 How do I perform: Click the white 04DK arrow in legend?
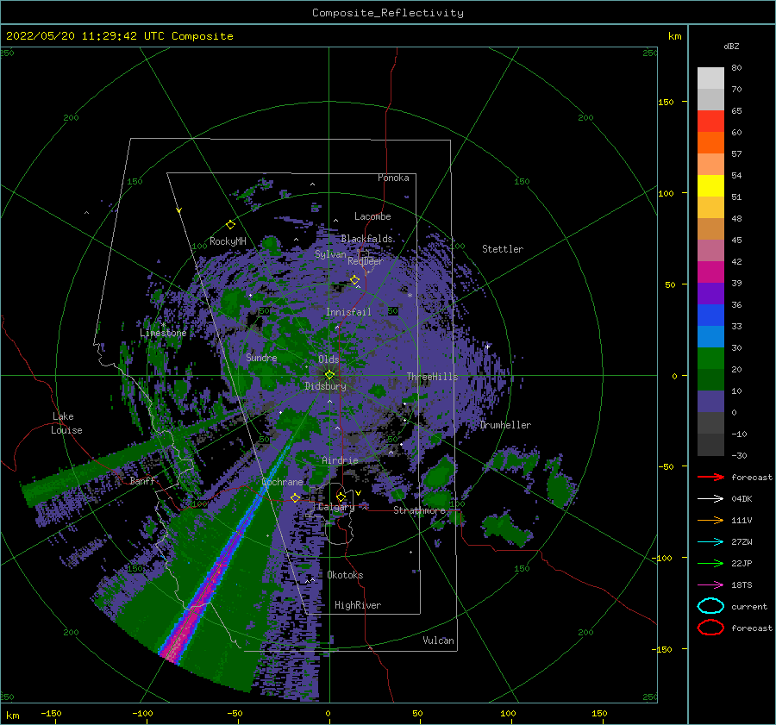click(x=710, y=499)
